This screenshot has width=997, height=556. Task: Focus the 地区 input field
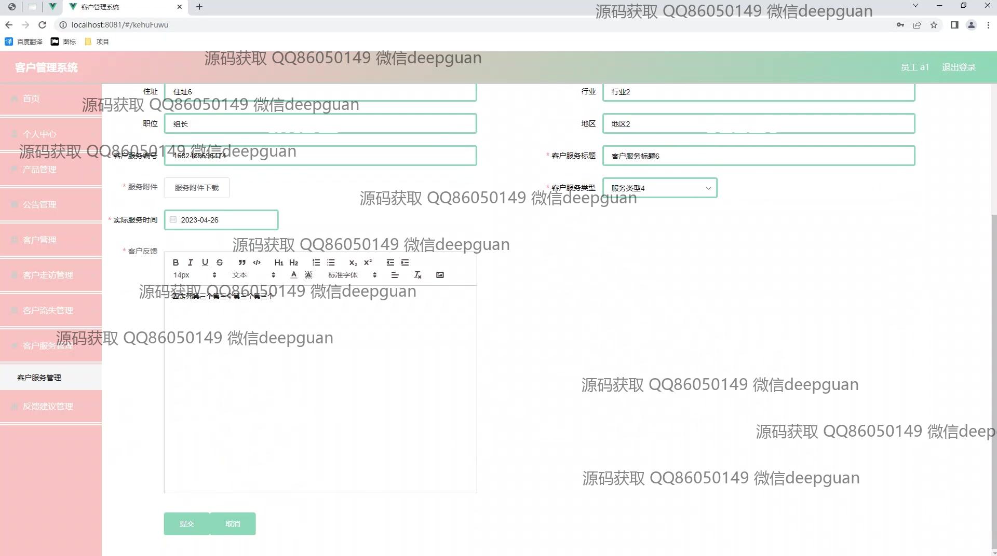coord(759,123)
